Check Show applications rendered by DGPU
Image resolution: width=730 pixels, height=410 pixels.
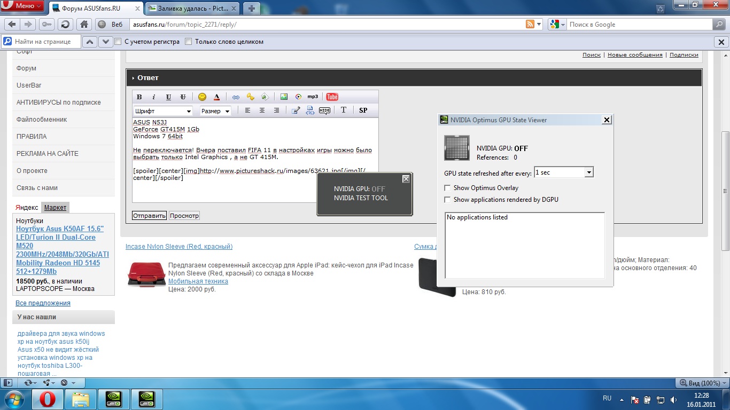point(448,200)
